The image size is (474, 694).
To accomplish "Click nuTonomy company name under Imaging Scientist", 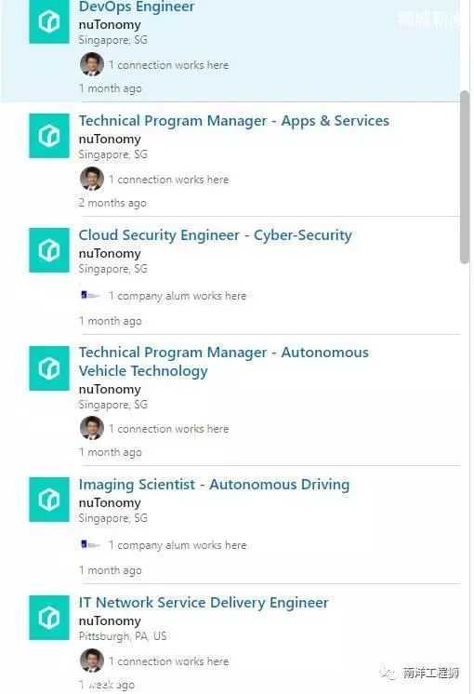I will point(110,502).
